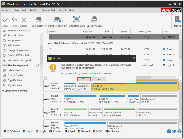Select Format Partition in sidebar
This screenshot has height=139, width=184.
pyautogui.click(x=16, y=75)
